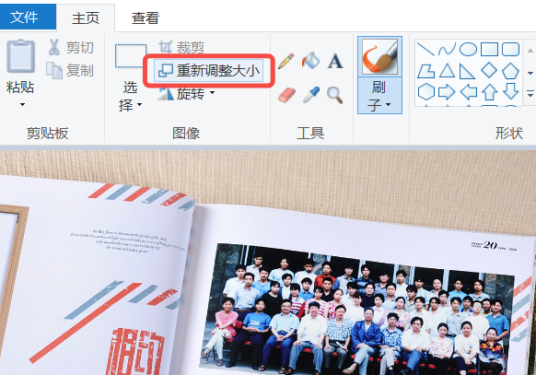Select the triangle shape

tap(447, 71)
